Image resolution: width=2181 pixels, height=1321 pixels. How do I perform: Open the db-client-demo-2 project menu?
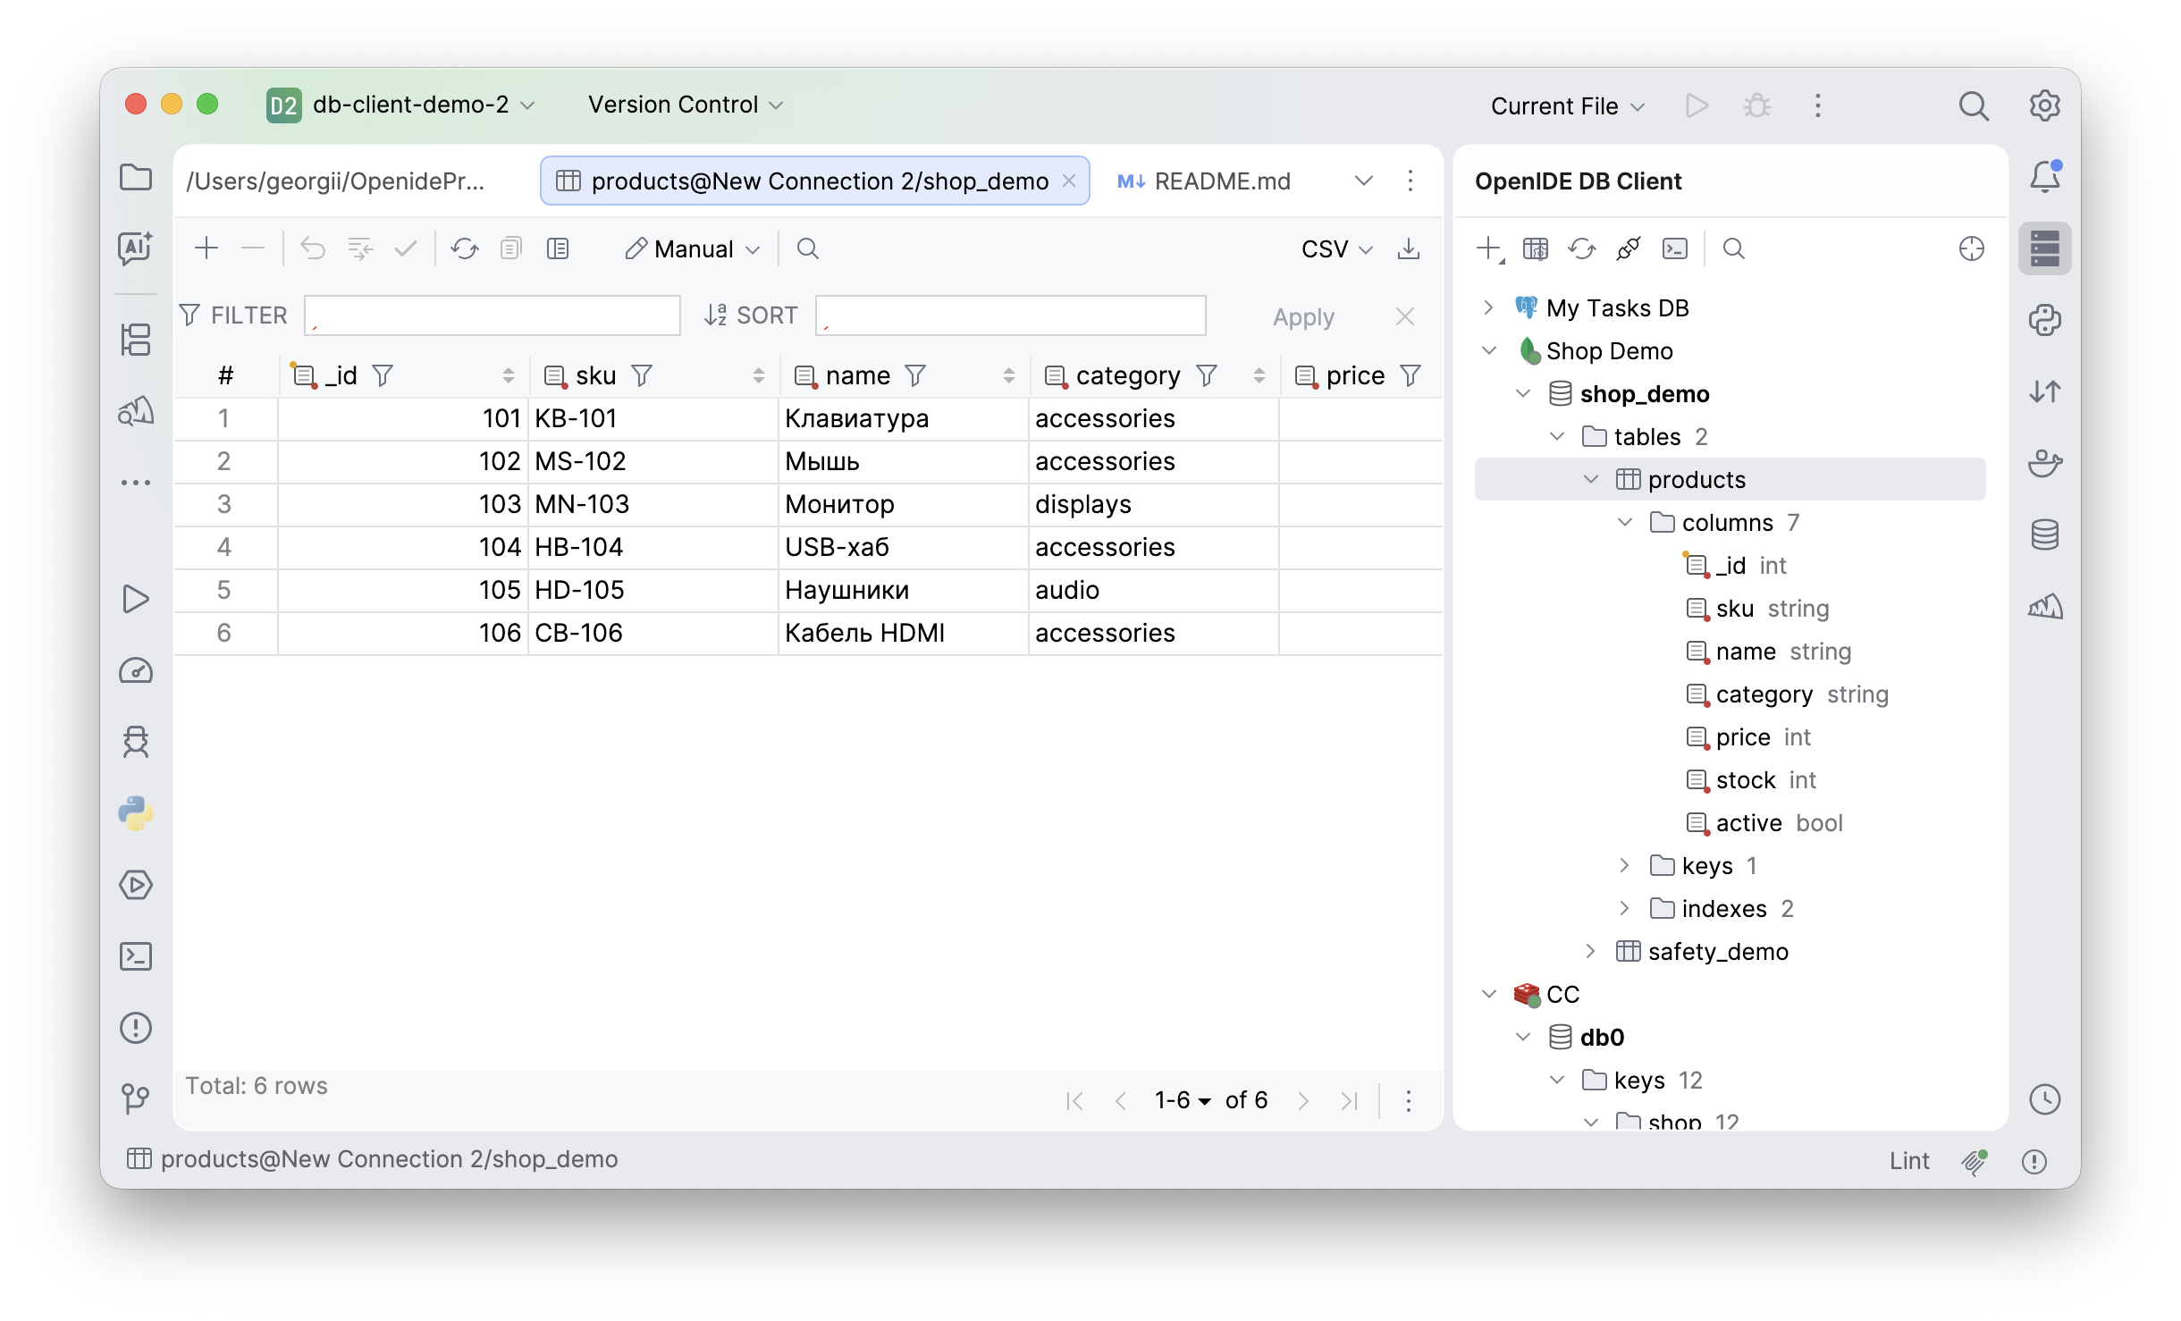(x=402, y=105)
